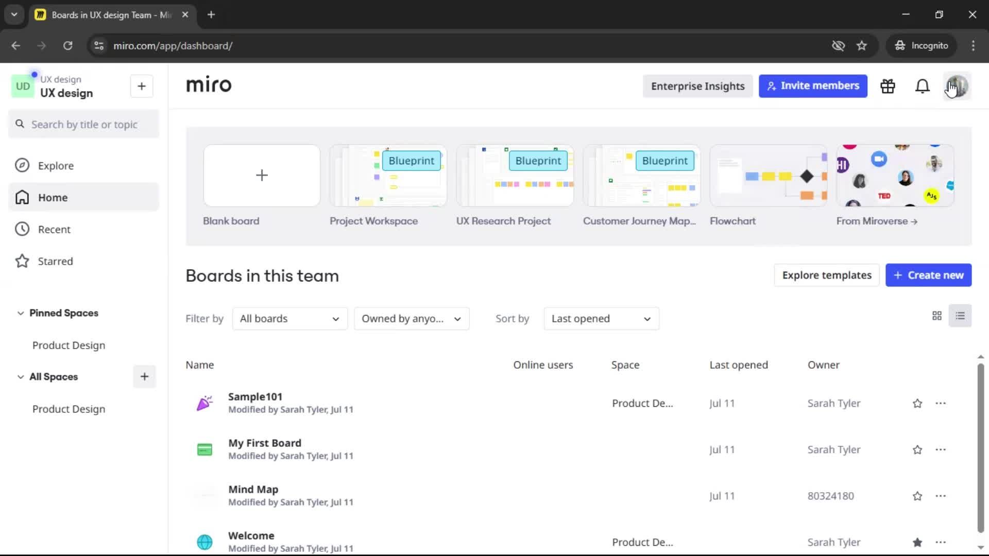Click the boards list vertical scrollbar
The image size is (989, 556).
point(980,448)
